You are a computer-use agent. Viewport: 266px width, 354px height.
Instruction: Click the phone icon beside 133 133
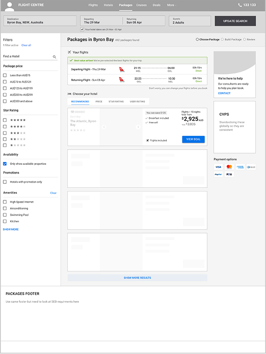click(240, 5)
